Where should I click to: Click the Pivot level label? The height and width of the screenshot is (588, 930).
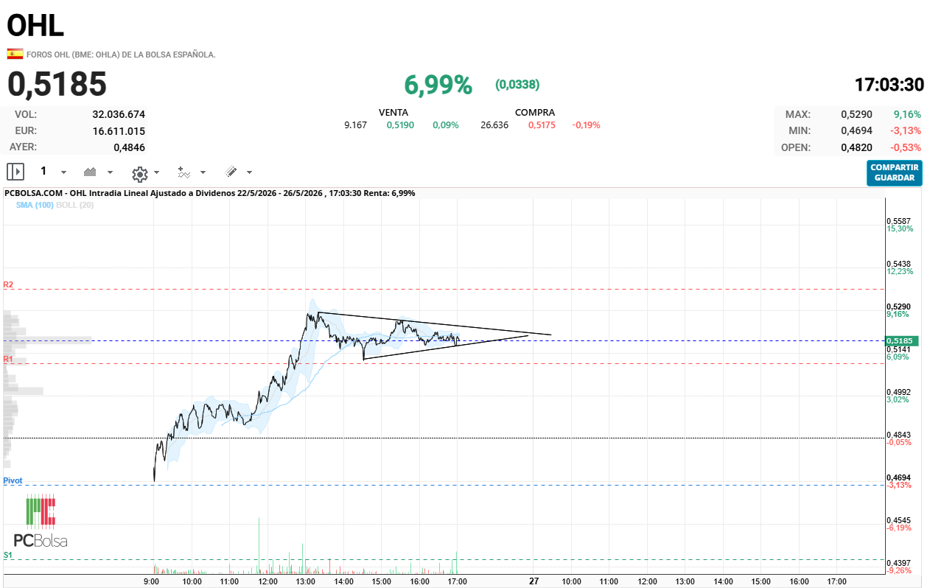point(13,480)
